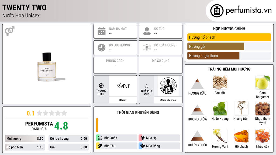Click the Nhang trầm incense smoke image
Image resolution: width=276 pixels, height=155 pixels.
click(x=241, y=108)
